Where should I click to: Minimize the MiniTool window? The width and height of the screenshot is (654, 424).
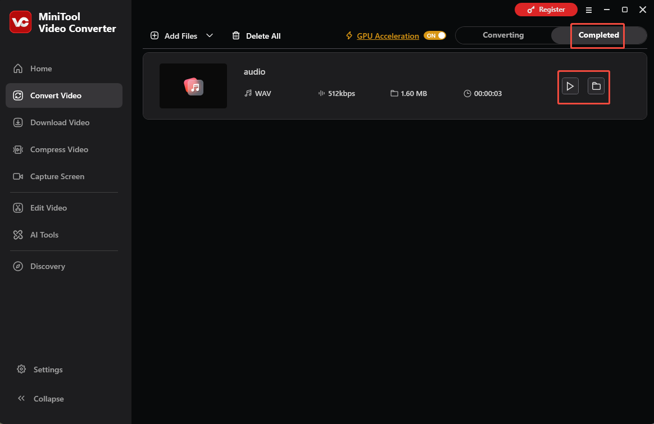tap(606, 10)
